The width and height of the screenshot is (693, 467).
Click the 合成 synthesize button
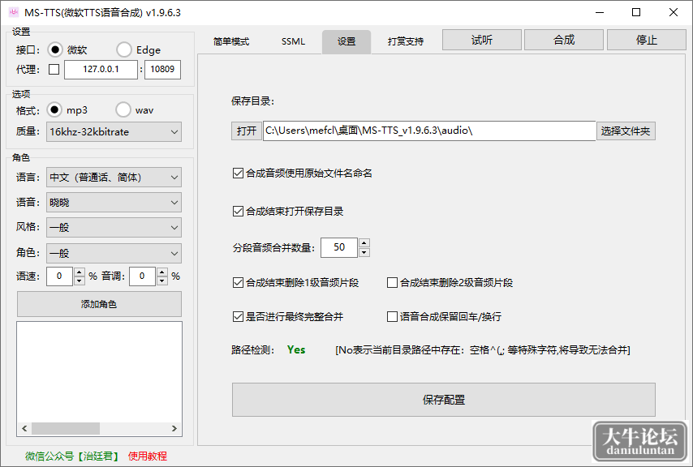click(564, 41)
